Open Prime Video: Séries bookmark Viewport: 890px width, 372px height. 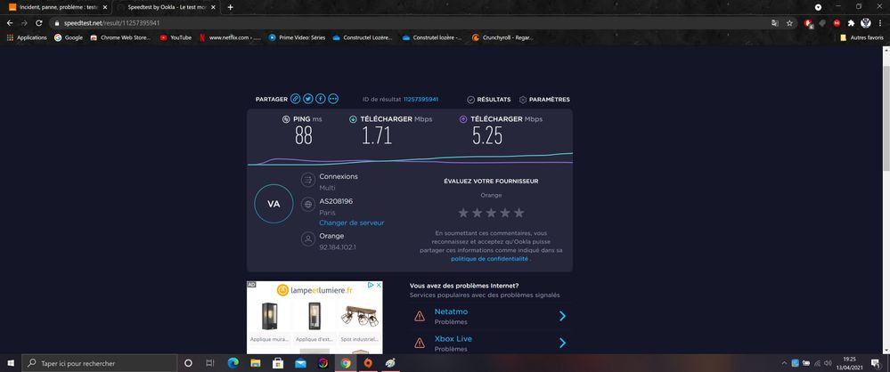297,37
